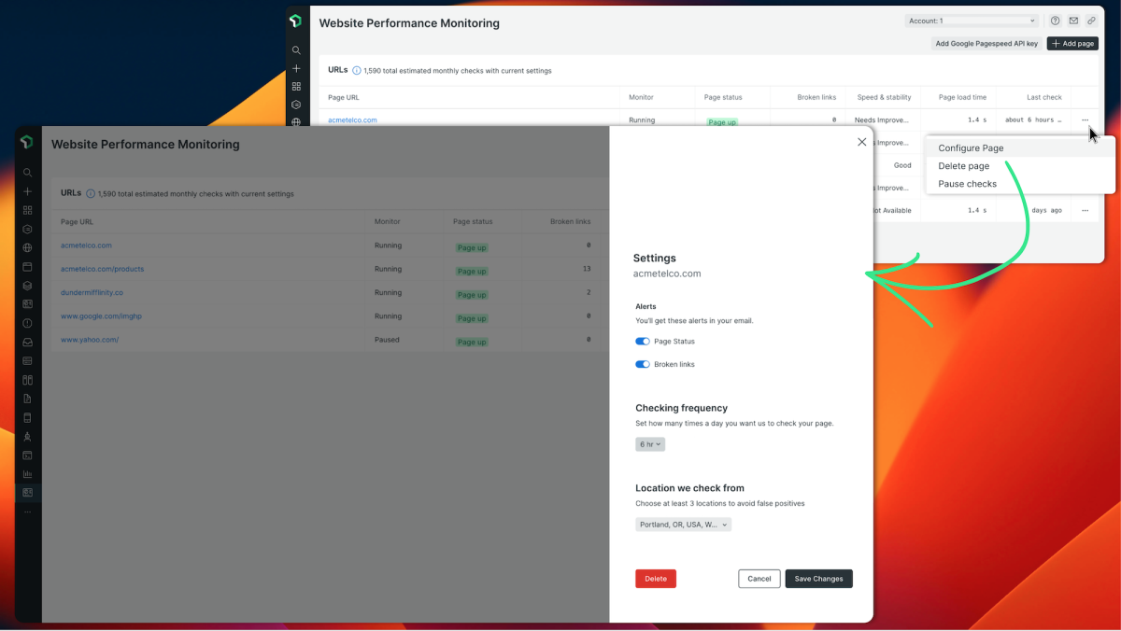This screenshot has height=631, width=1121.
Task: Open the acmetelco.com/products URL link
Action: [102, 269]
